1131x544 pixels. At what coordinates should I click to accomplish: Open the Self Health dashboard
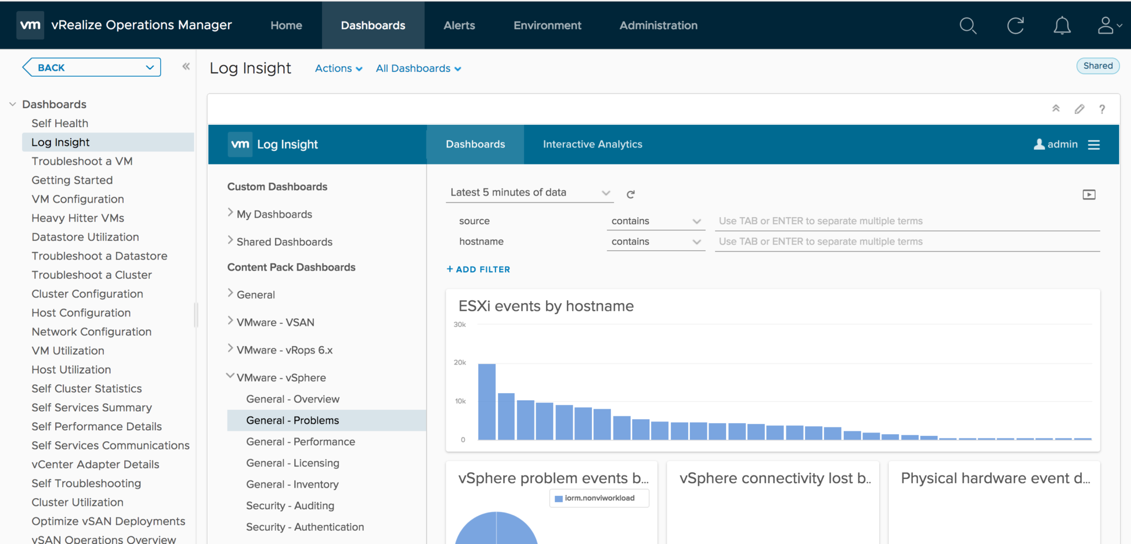coord(60,123)
